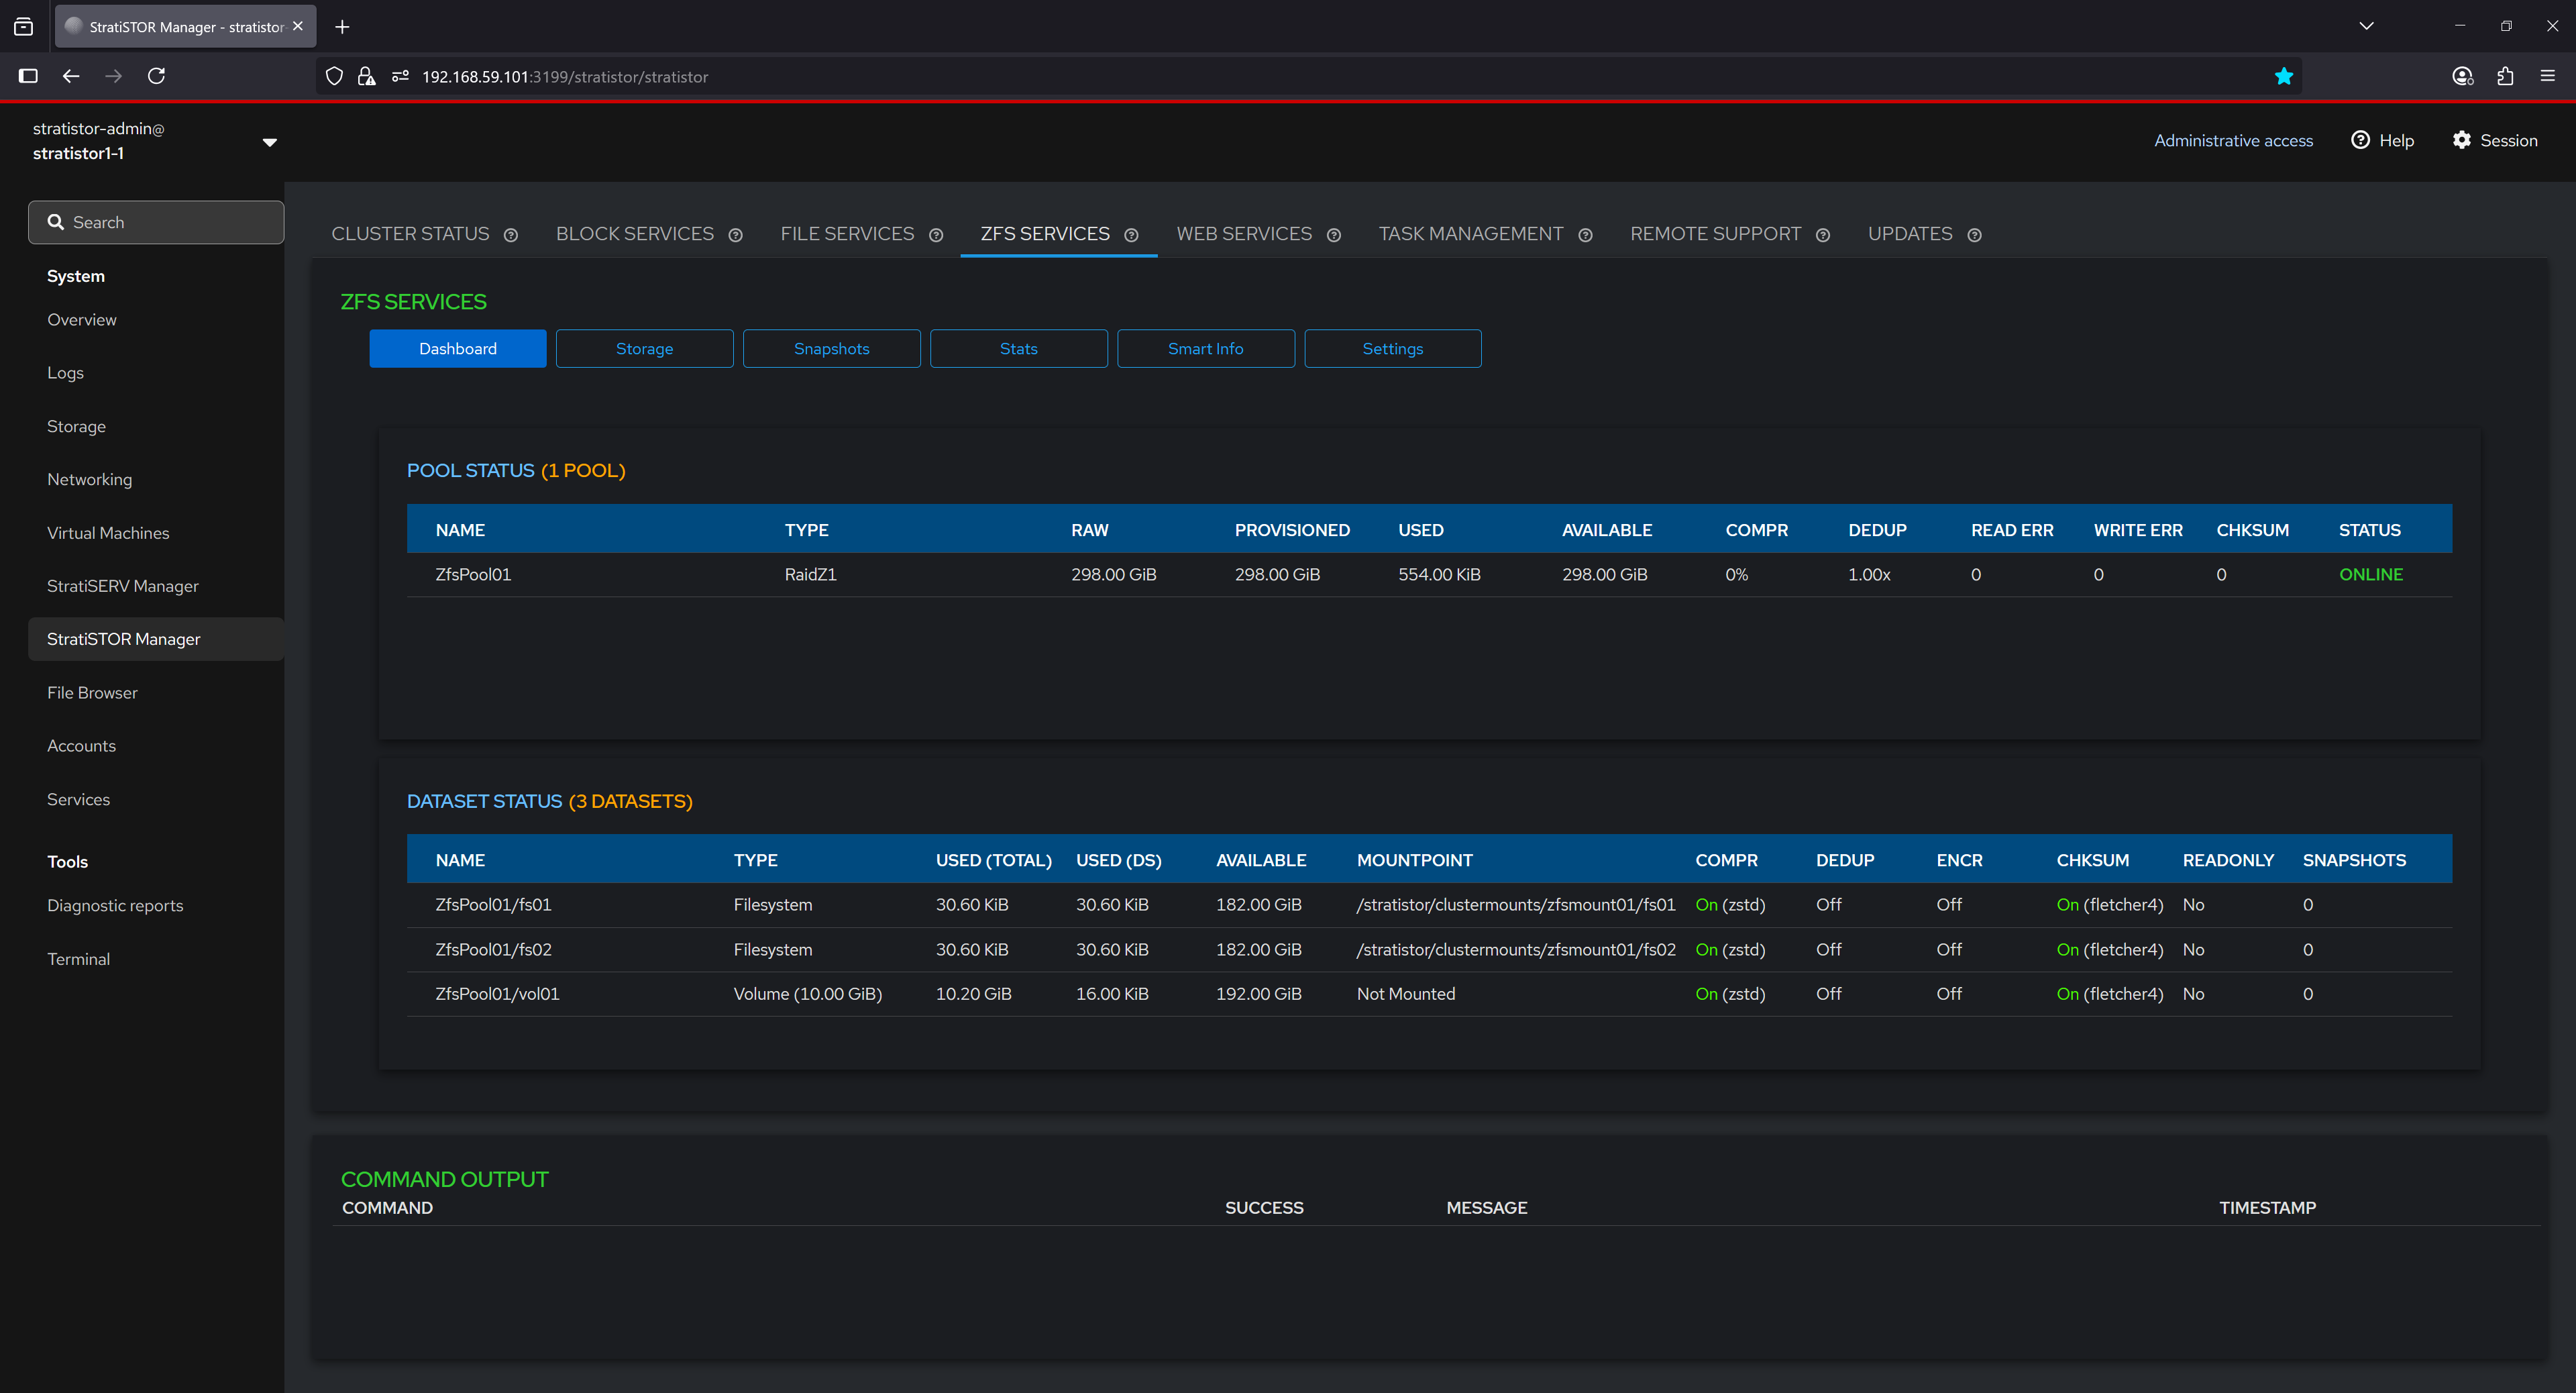Click help icon beside Block Services tab
This screenshot has width=2576, height=1393.
[735, 235]
